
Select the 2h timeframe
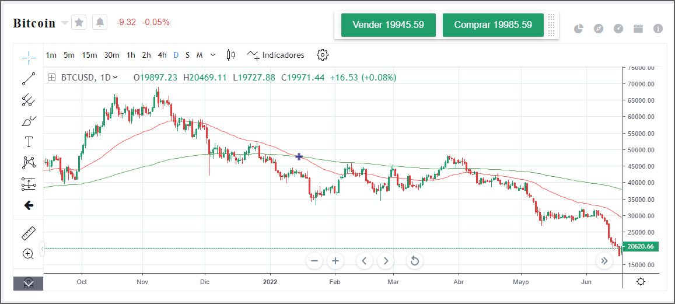point(146,55)
